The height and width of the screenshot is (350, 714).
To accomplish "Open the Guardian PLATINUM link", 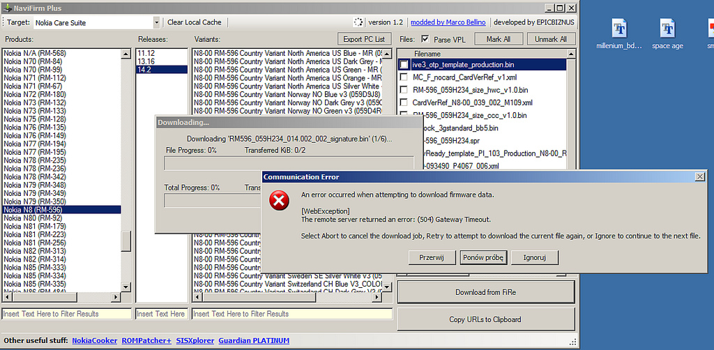I will click(254, 340).
